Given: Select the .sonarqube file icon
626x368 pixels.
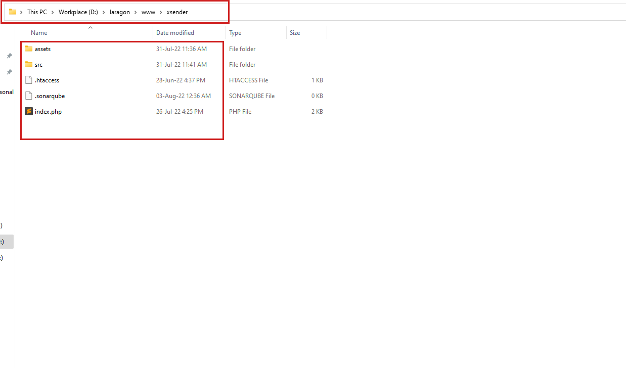Looking at the screenshot, I should pos(29,96).
